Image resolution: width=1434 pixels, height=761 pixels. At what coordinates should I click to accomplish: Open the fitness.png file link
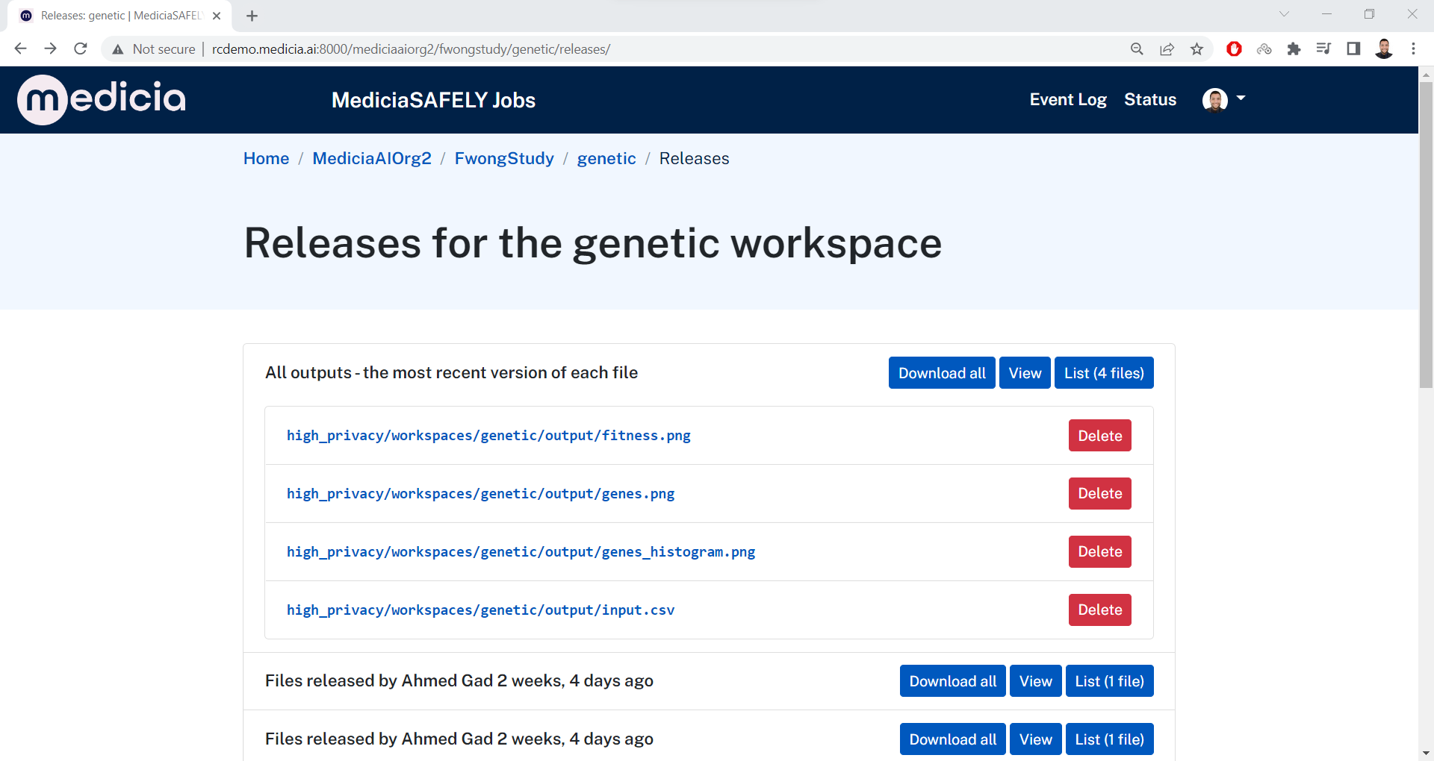tap(488, 435)
